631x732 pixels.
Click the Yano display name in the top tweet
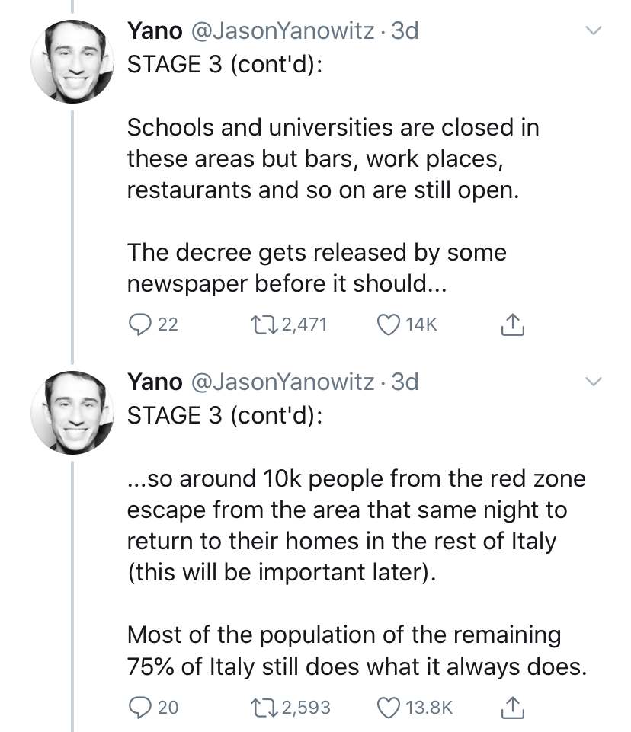tap(155, 31)
